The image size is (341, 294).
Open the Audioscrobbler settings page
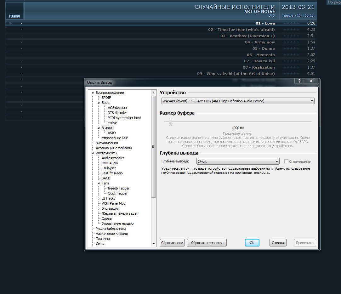(x=113, y=158)
